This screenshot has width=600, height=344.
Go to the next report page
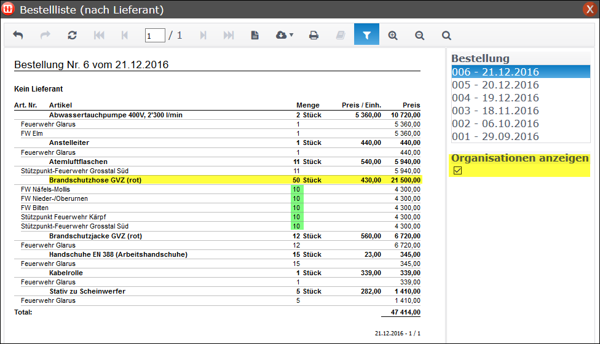coord(202,36)
